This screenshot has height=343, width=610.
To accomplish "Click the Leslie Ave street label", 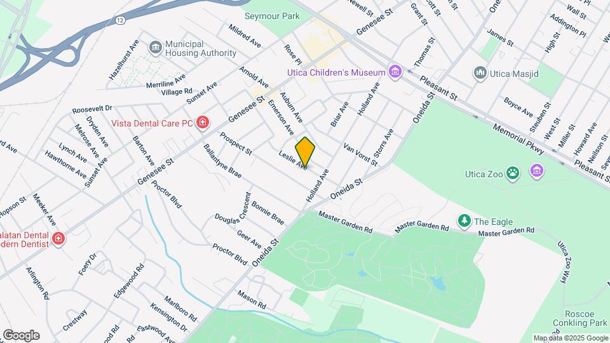I will (x=293, y=160).
